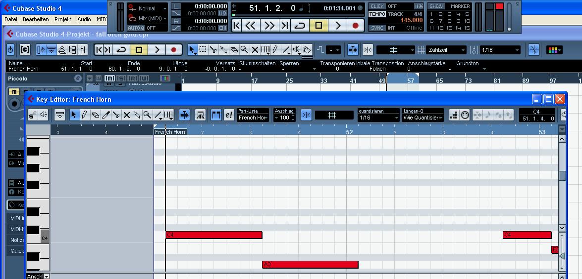Open the color palette dropdown in project toolbar
Screen dimensions: 582x279
tap(555, 49)
